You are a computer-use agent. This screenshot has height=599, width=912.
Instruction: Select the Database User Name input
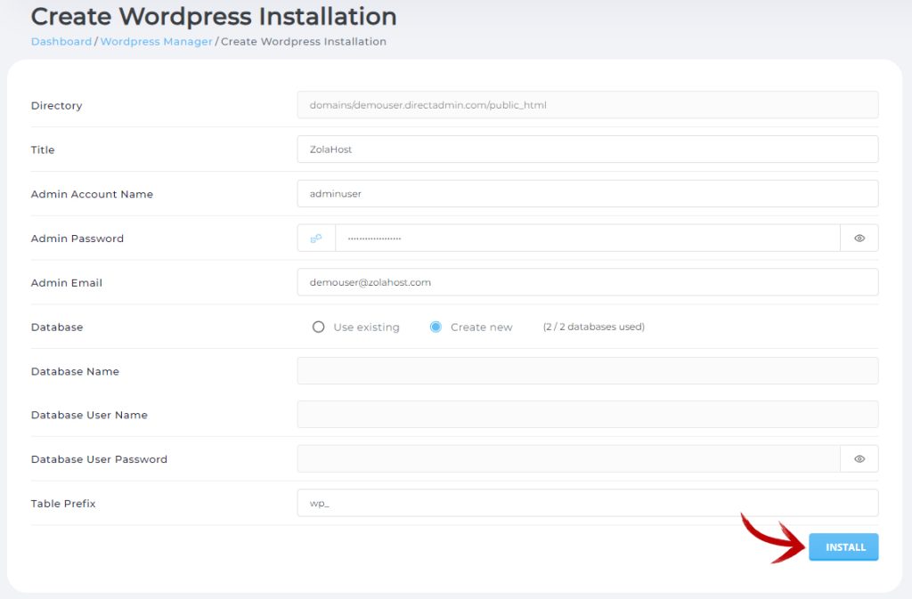click(588, 415)
